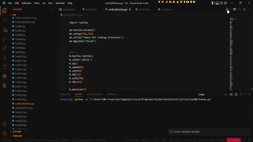Viewport: 253px width, 142px height.
Task: Open the output log in editor
Action: click(x=241, y=94)
